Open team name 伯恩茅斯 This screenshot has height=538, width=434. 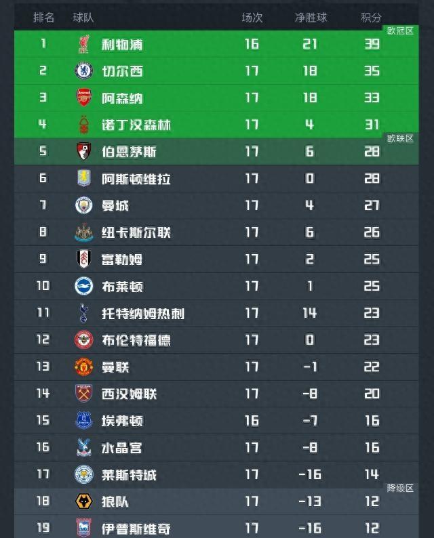pos(129,152)
